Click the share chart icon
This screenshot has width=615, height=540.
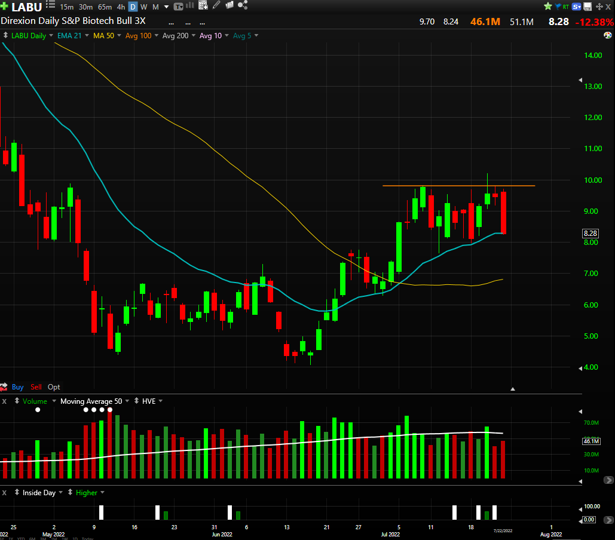pyautogui.click(x=243, y=5)
